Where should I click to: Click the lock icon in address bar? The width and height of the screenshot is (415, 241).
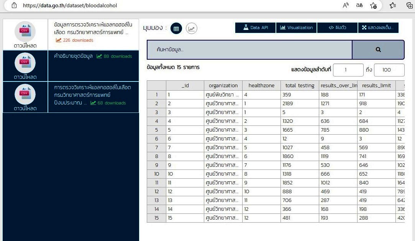click(x=14, y=5)
